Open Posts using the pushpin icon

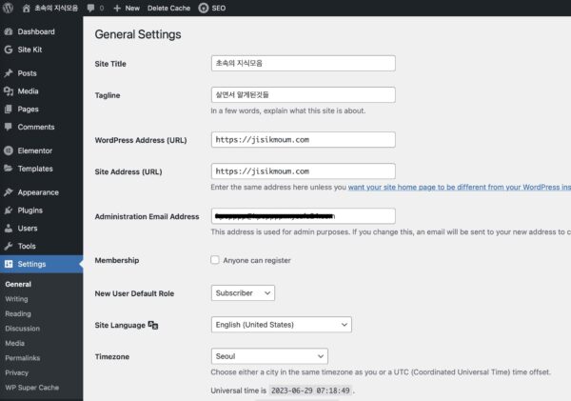(9, 73)
